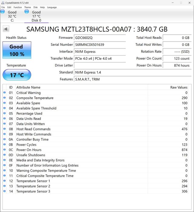Open the Function menu
Image resolution: width=194 pixels, height=212 pixels.
pos(18,7)
